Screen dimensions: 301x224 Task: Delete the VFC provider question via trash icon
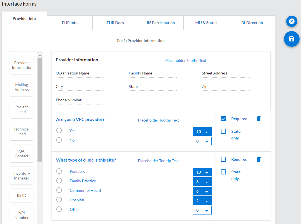[x=258, y=119]
